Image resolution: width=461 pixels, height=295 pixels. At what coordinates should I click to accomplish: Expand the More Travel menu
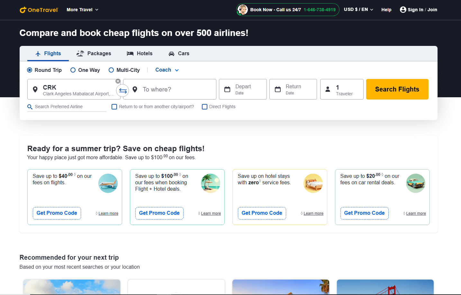pos(82,10)
